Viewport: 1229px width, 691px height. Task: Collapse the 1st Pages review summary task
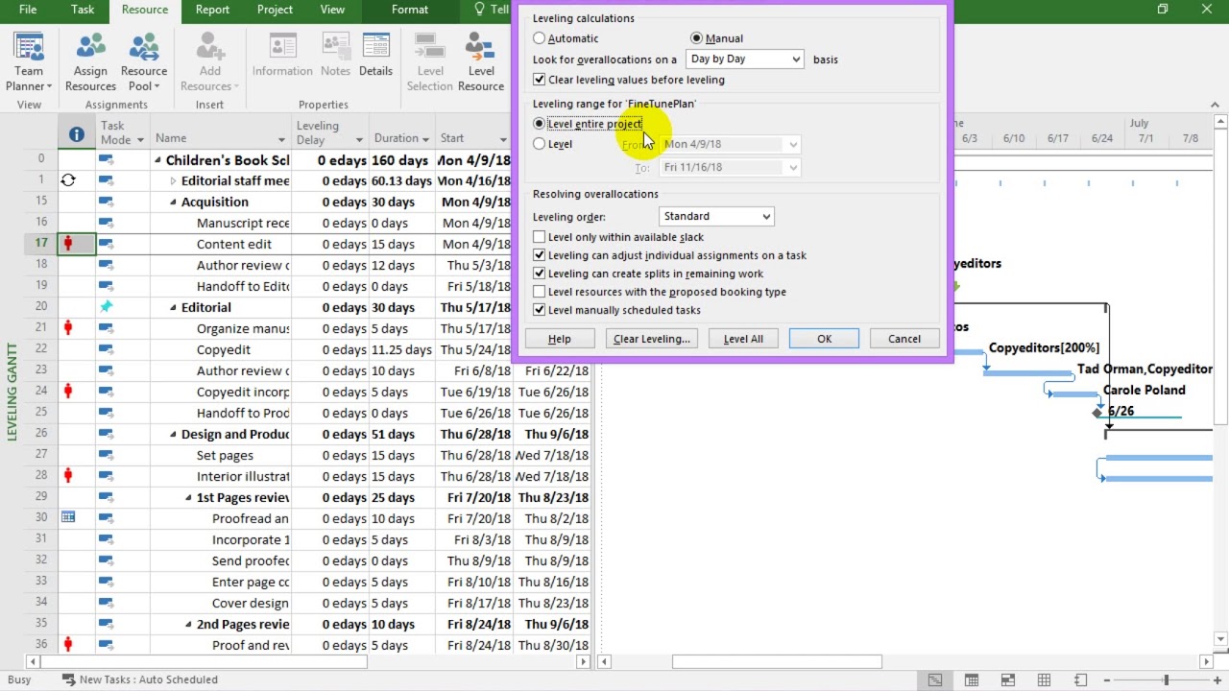coord(188,498)
